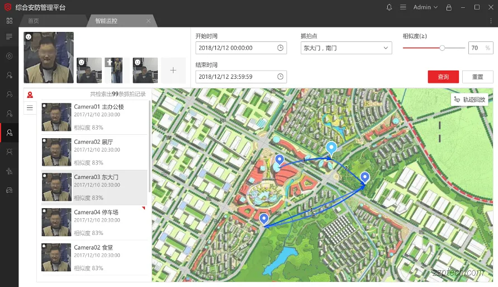Click the lock screen icon
Viewport: 498px width, 287px height.
click(449, 7)
